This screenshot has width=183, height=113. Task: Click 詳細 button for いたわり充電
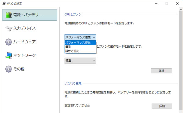pos(162,106)
